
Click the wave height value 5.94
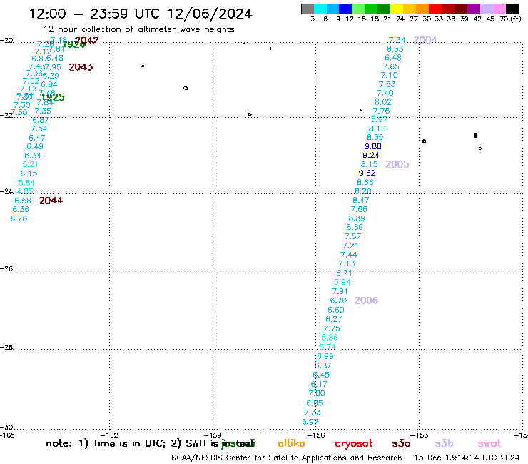pyautogui.click(x=342, y=283)
